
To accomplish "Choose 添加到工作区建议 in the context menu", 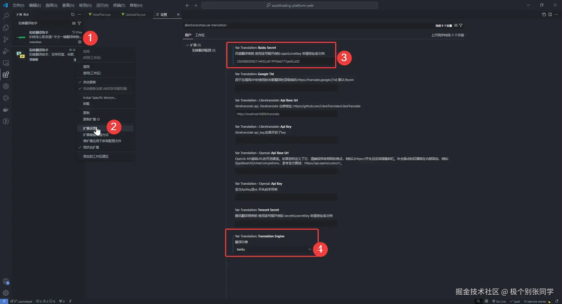I will (x=105, y=156).
